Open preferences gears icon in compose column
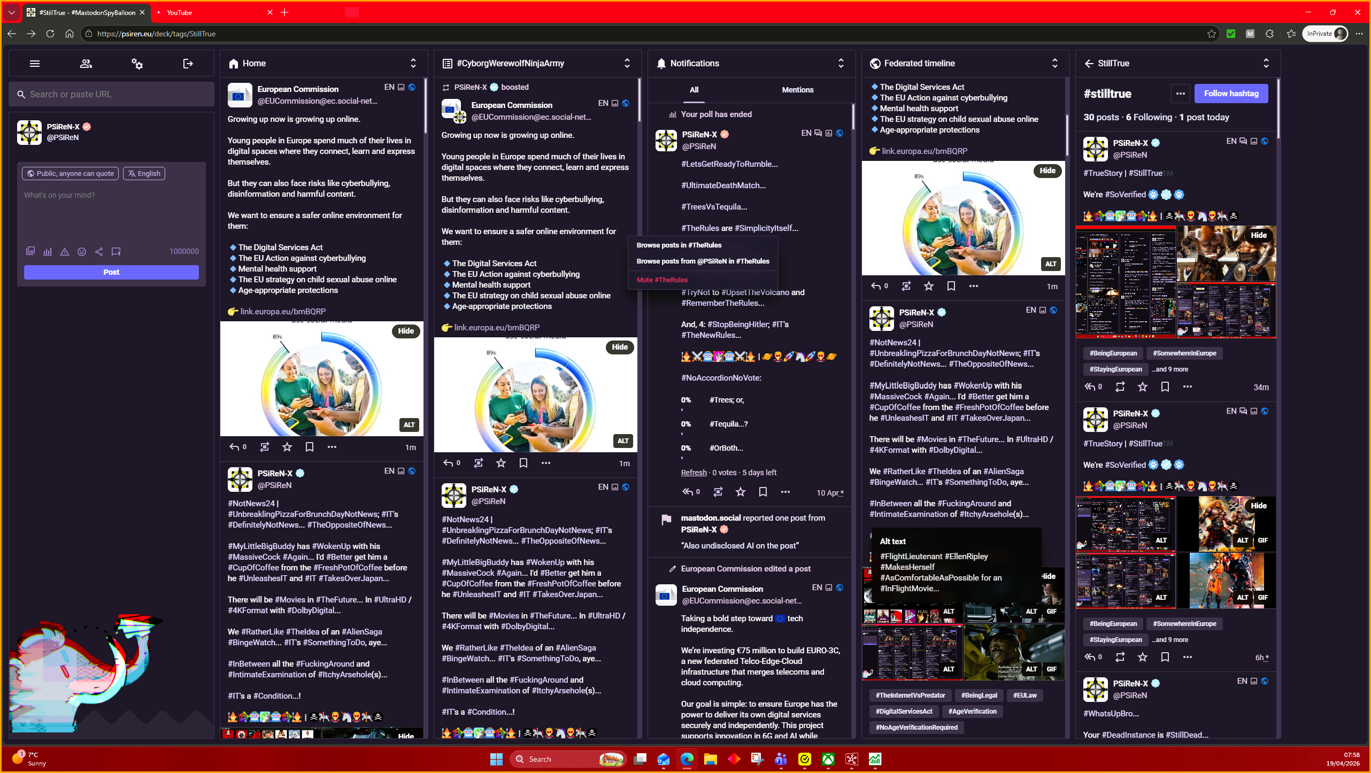 [137, 64]
